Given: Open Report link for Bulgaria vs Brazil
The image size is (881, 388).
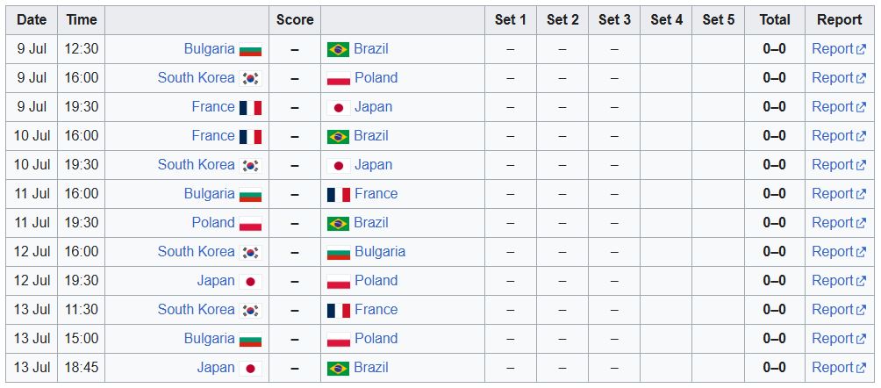Looking at the screenshot, I should (838, 49).
